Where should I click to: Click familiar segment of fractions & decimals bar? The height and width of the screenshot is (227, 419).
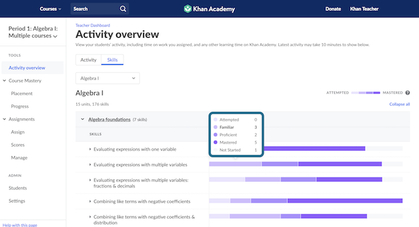[263, 180]
